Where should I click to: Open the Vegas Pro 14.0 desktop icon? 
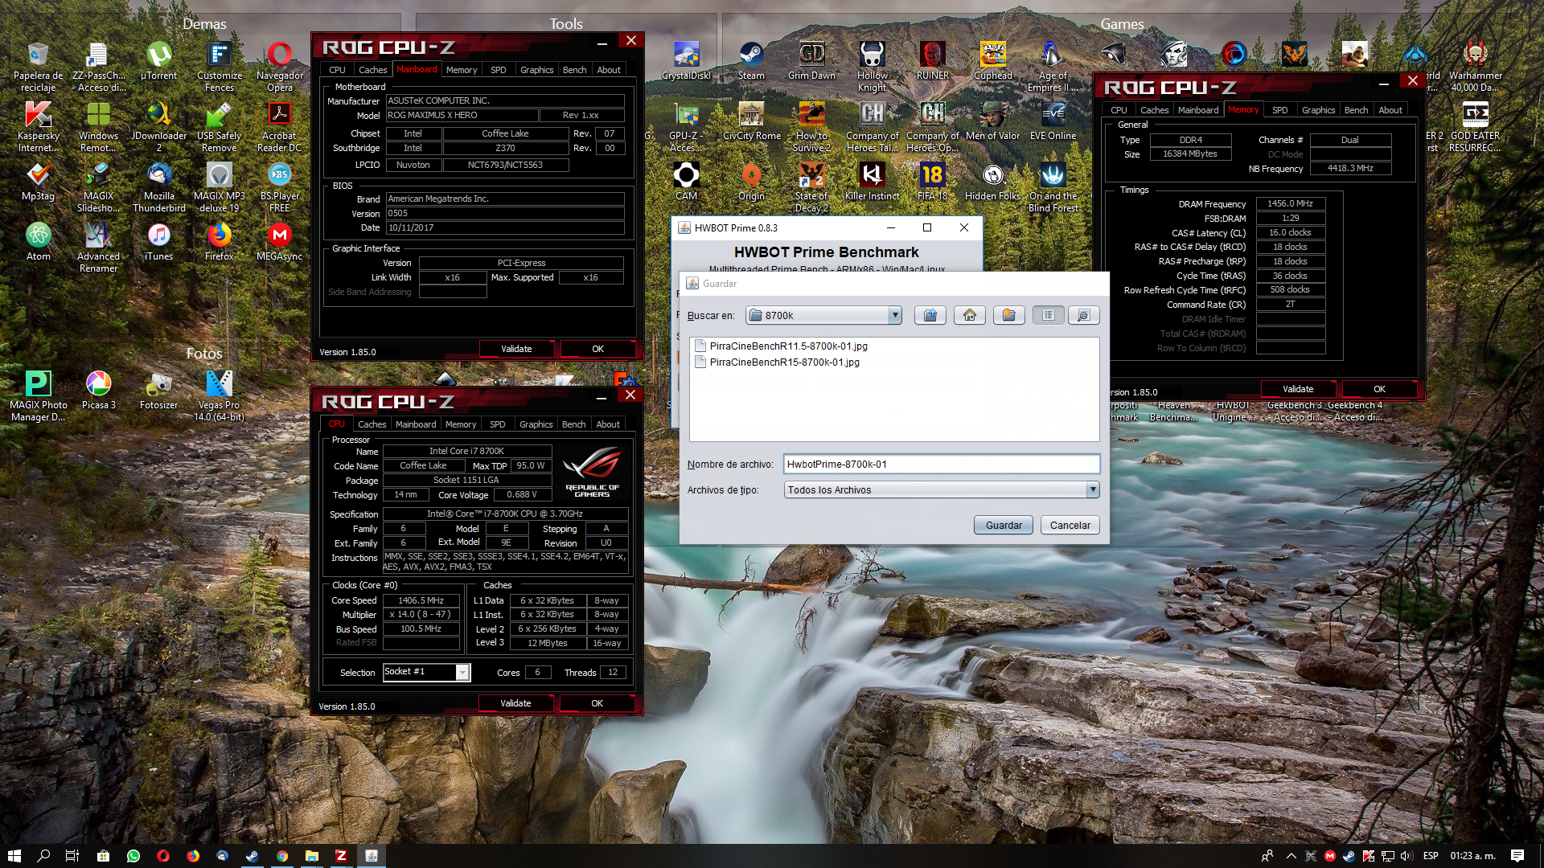tap(219, 396)
